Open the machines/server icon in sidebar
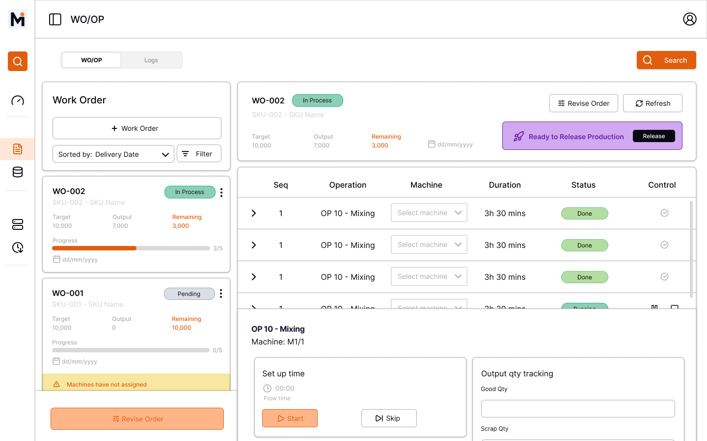Viewport: 707px width, 441px height. (17, 224)
